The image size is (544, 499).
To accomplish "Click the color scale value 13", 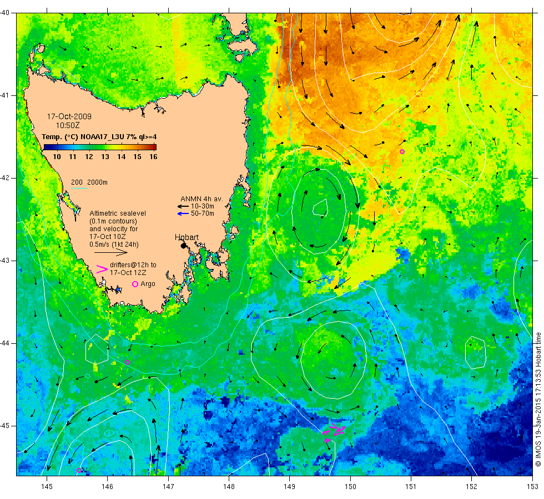I will pyautogui.click(x=105, y=156).
